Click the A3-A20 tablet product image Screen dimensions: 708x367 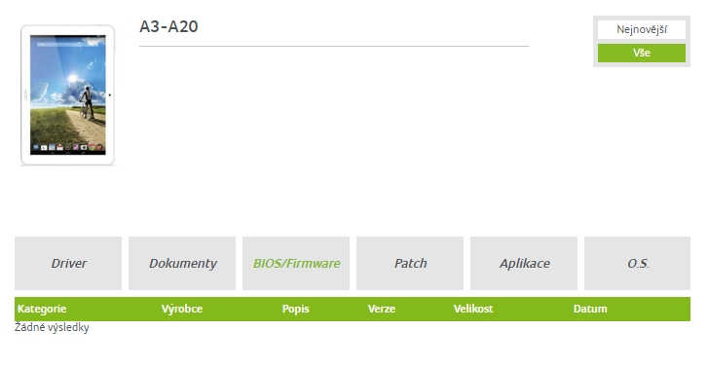67,94
